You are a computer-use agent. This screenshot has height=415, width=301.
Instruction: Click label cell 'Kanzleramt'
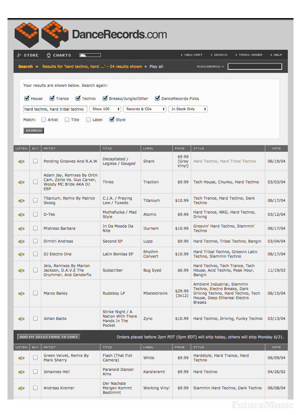(x=154, y=372)
